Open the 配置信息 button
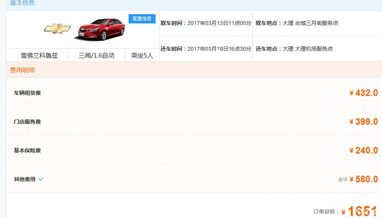 click(x=142, y=19)
